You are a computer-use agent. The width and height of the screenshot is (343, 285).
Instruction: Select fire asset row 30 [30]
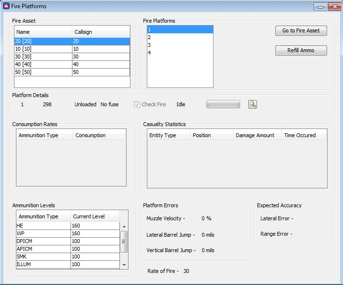(x=72, y=57)
